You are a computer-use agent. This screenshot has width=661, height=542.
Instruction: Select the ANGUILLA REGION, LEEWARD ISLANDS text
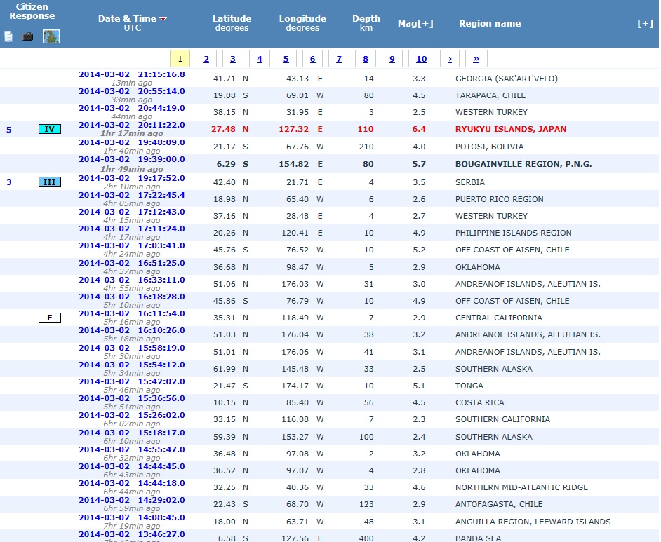(x=533, y=522)
